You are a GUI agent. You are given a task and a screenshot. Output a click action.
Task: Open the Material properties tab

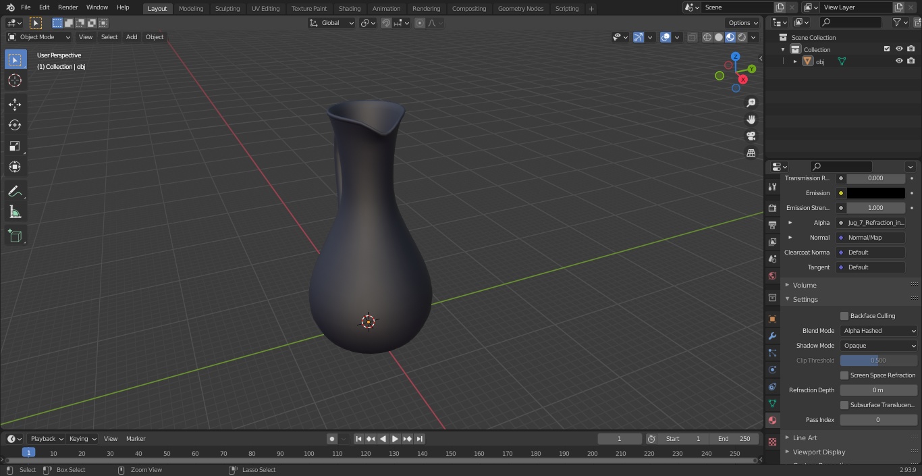(x=773, y=420)
